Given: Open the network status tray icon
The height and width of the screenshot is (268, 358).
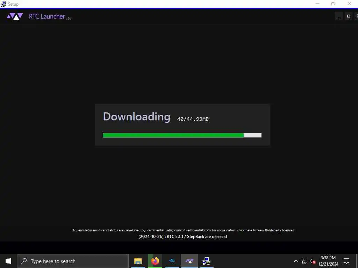Looking at the screenshot, I should [305, 261].
